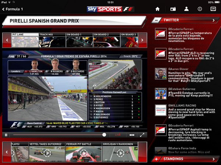
Task: Open Scuderia Ferrari temperatura tweet avatar
Action: click(161, 34)
